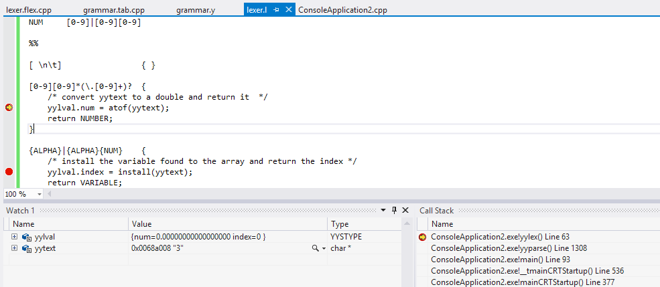The width and height of the screenshot is (660, 287).
Task: Expand the yytext watch variable
Action: tap(14, 248)
